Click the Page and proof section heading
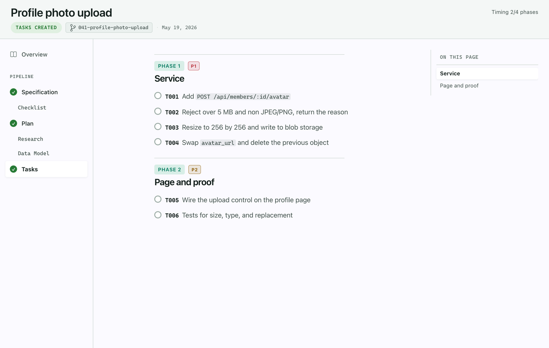The width and height of the screenshot is (549, 348). point(184,182)
